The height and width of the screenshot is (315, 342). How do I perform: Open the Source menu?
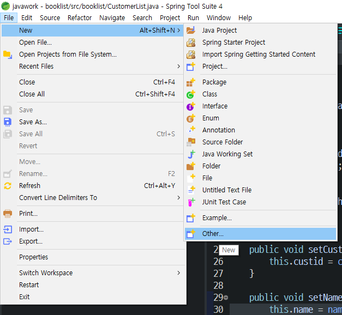(50, 17)
